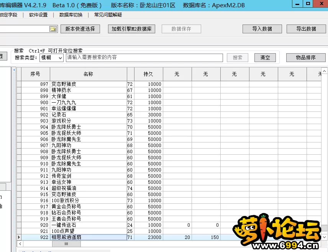
Task: Click the left panel collapse arrow
Action: (14, 70)
